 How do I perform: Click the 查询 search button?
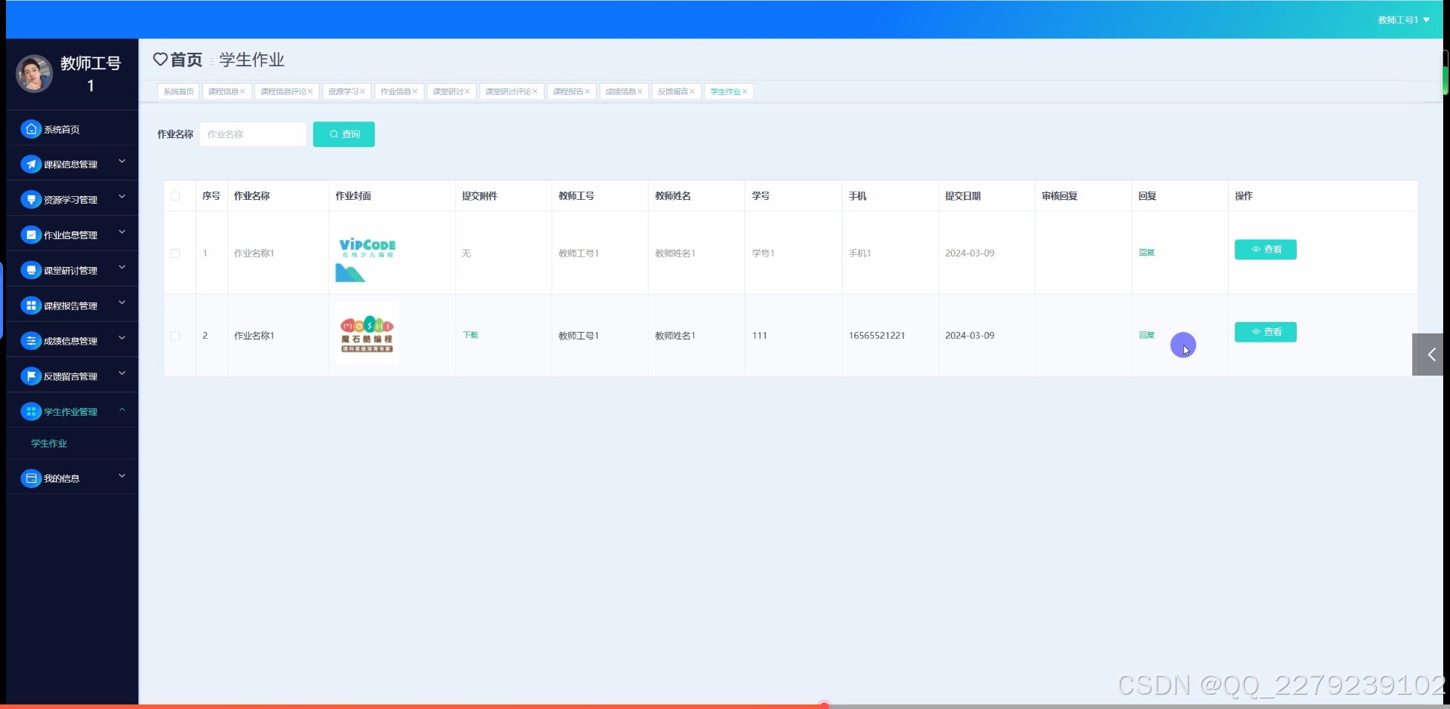pyautogui.click(x=344, y=134)
